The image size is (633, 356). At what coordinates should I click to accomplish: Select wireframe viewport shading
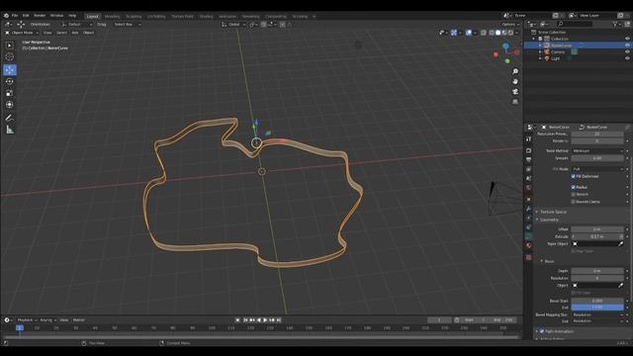pyautogui.click(x=492, y=33)
